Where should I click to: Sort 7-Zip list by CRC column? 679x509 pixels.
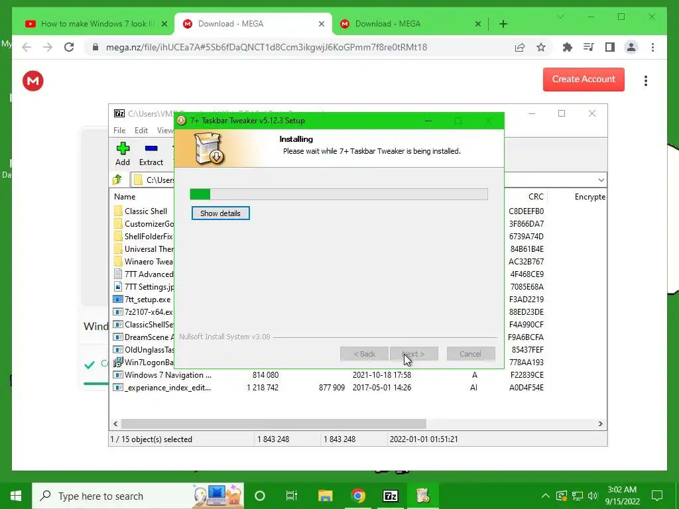click(536, 196)
